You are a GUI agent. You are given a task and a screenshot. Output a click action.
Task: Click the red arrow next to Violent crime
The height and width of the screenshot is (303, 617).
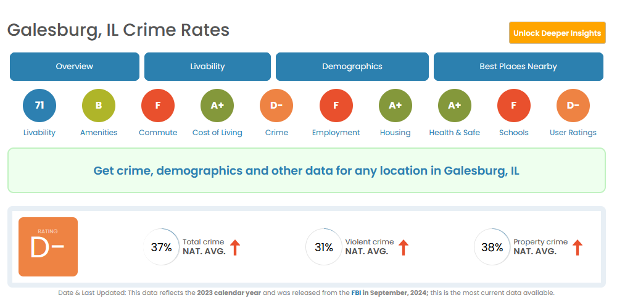(x=404, y=247)
